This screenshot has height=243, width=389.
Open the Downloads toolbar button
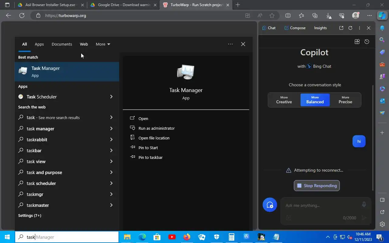(x=329, y=15)
